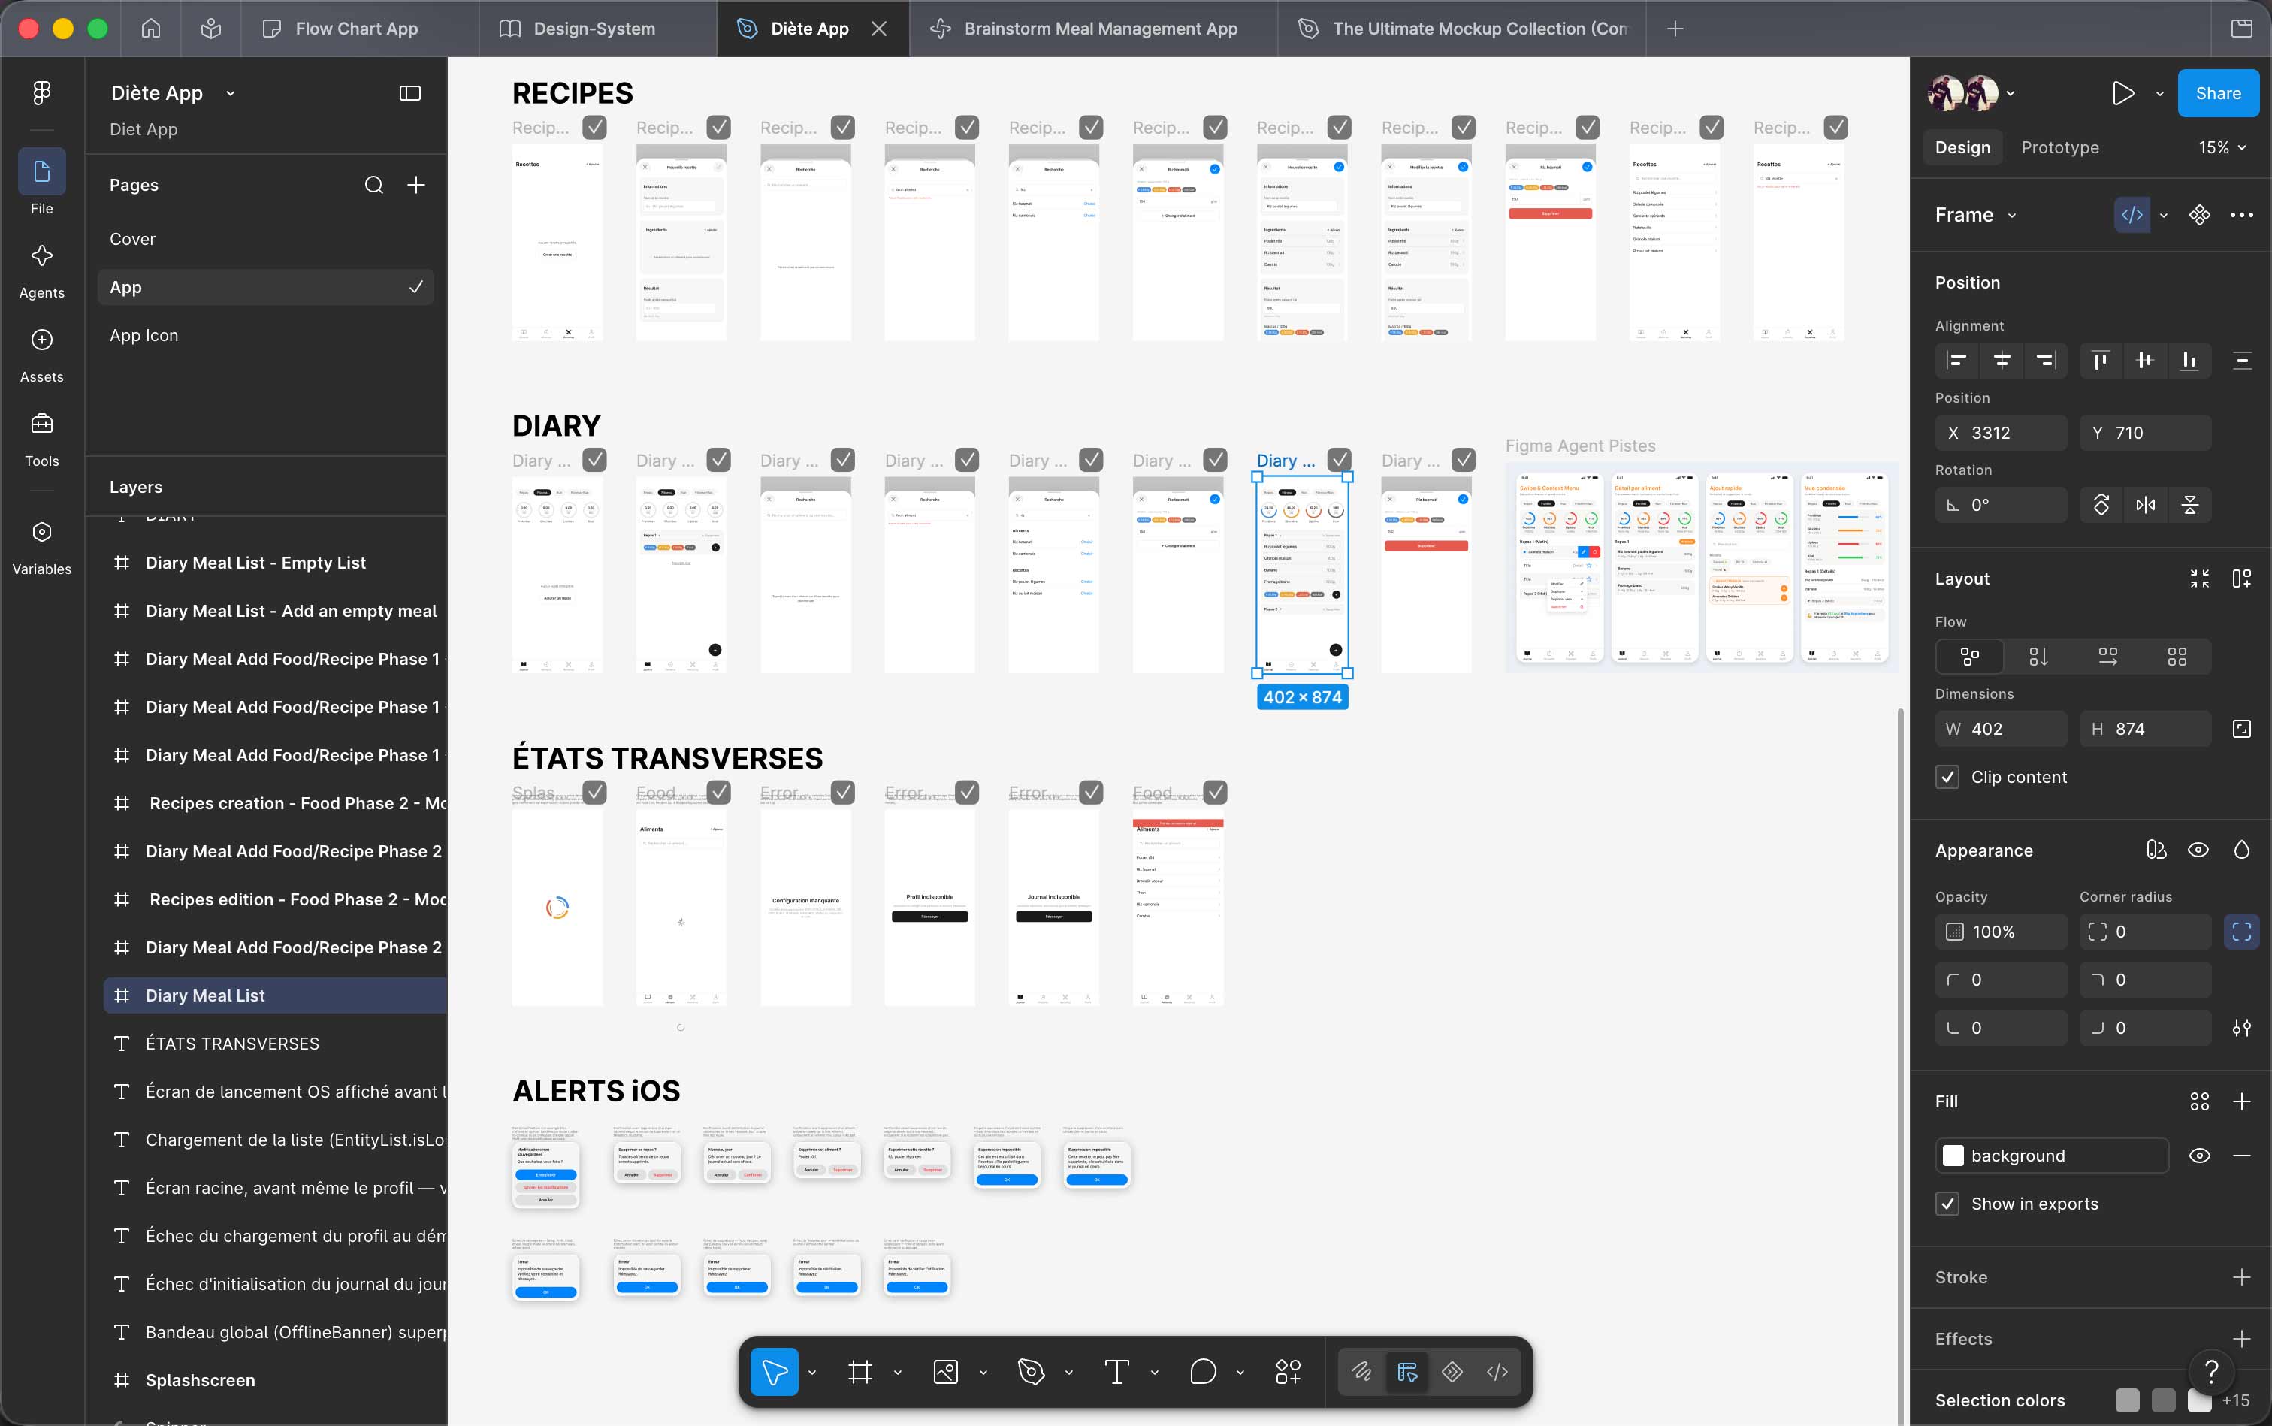Image resolution: width=2272 pixels, height=1426 pixels.
Task: Create component from the frame icon
Action: pyautogui.click(x=2199, y=215)
